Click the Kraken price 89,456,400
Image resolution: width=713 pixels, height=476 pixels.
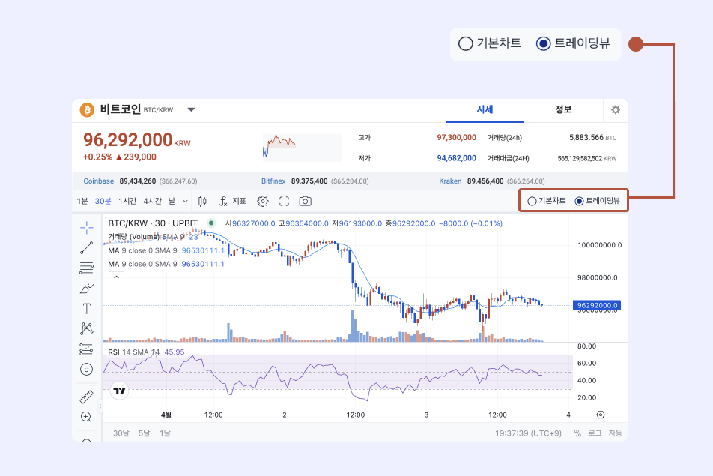[x=485, y=181]
